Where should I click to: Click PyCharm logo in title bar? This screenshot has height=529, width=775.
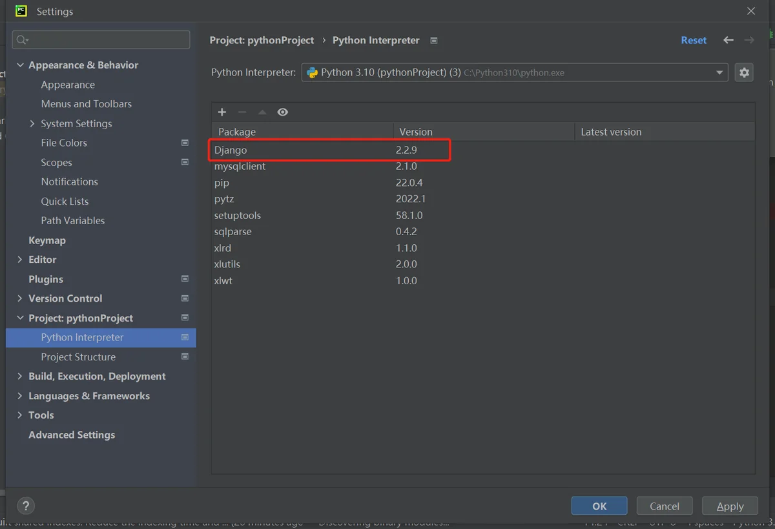21,11
